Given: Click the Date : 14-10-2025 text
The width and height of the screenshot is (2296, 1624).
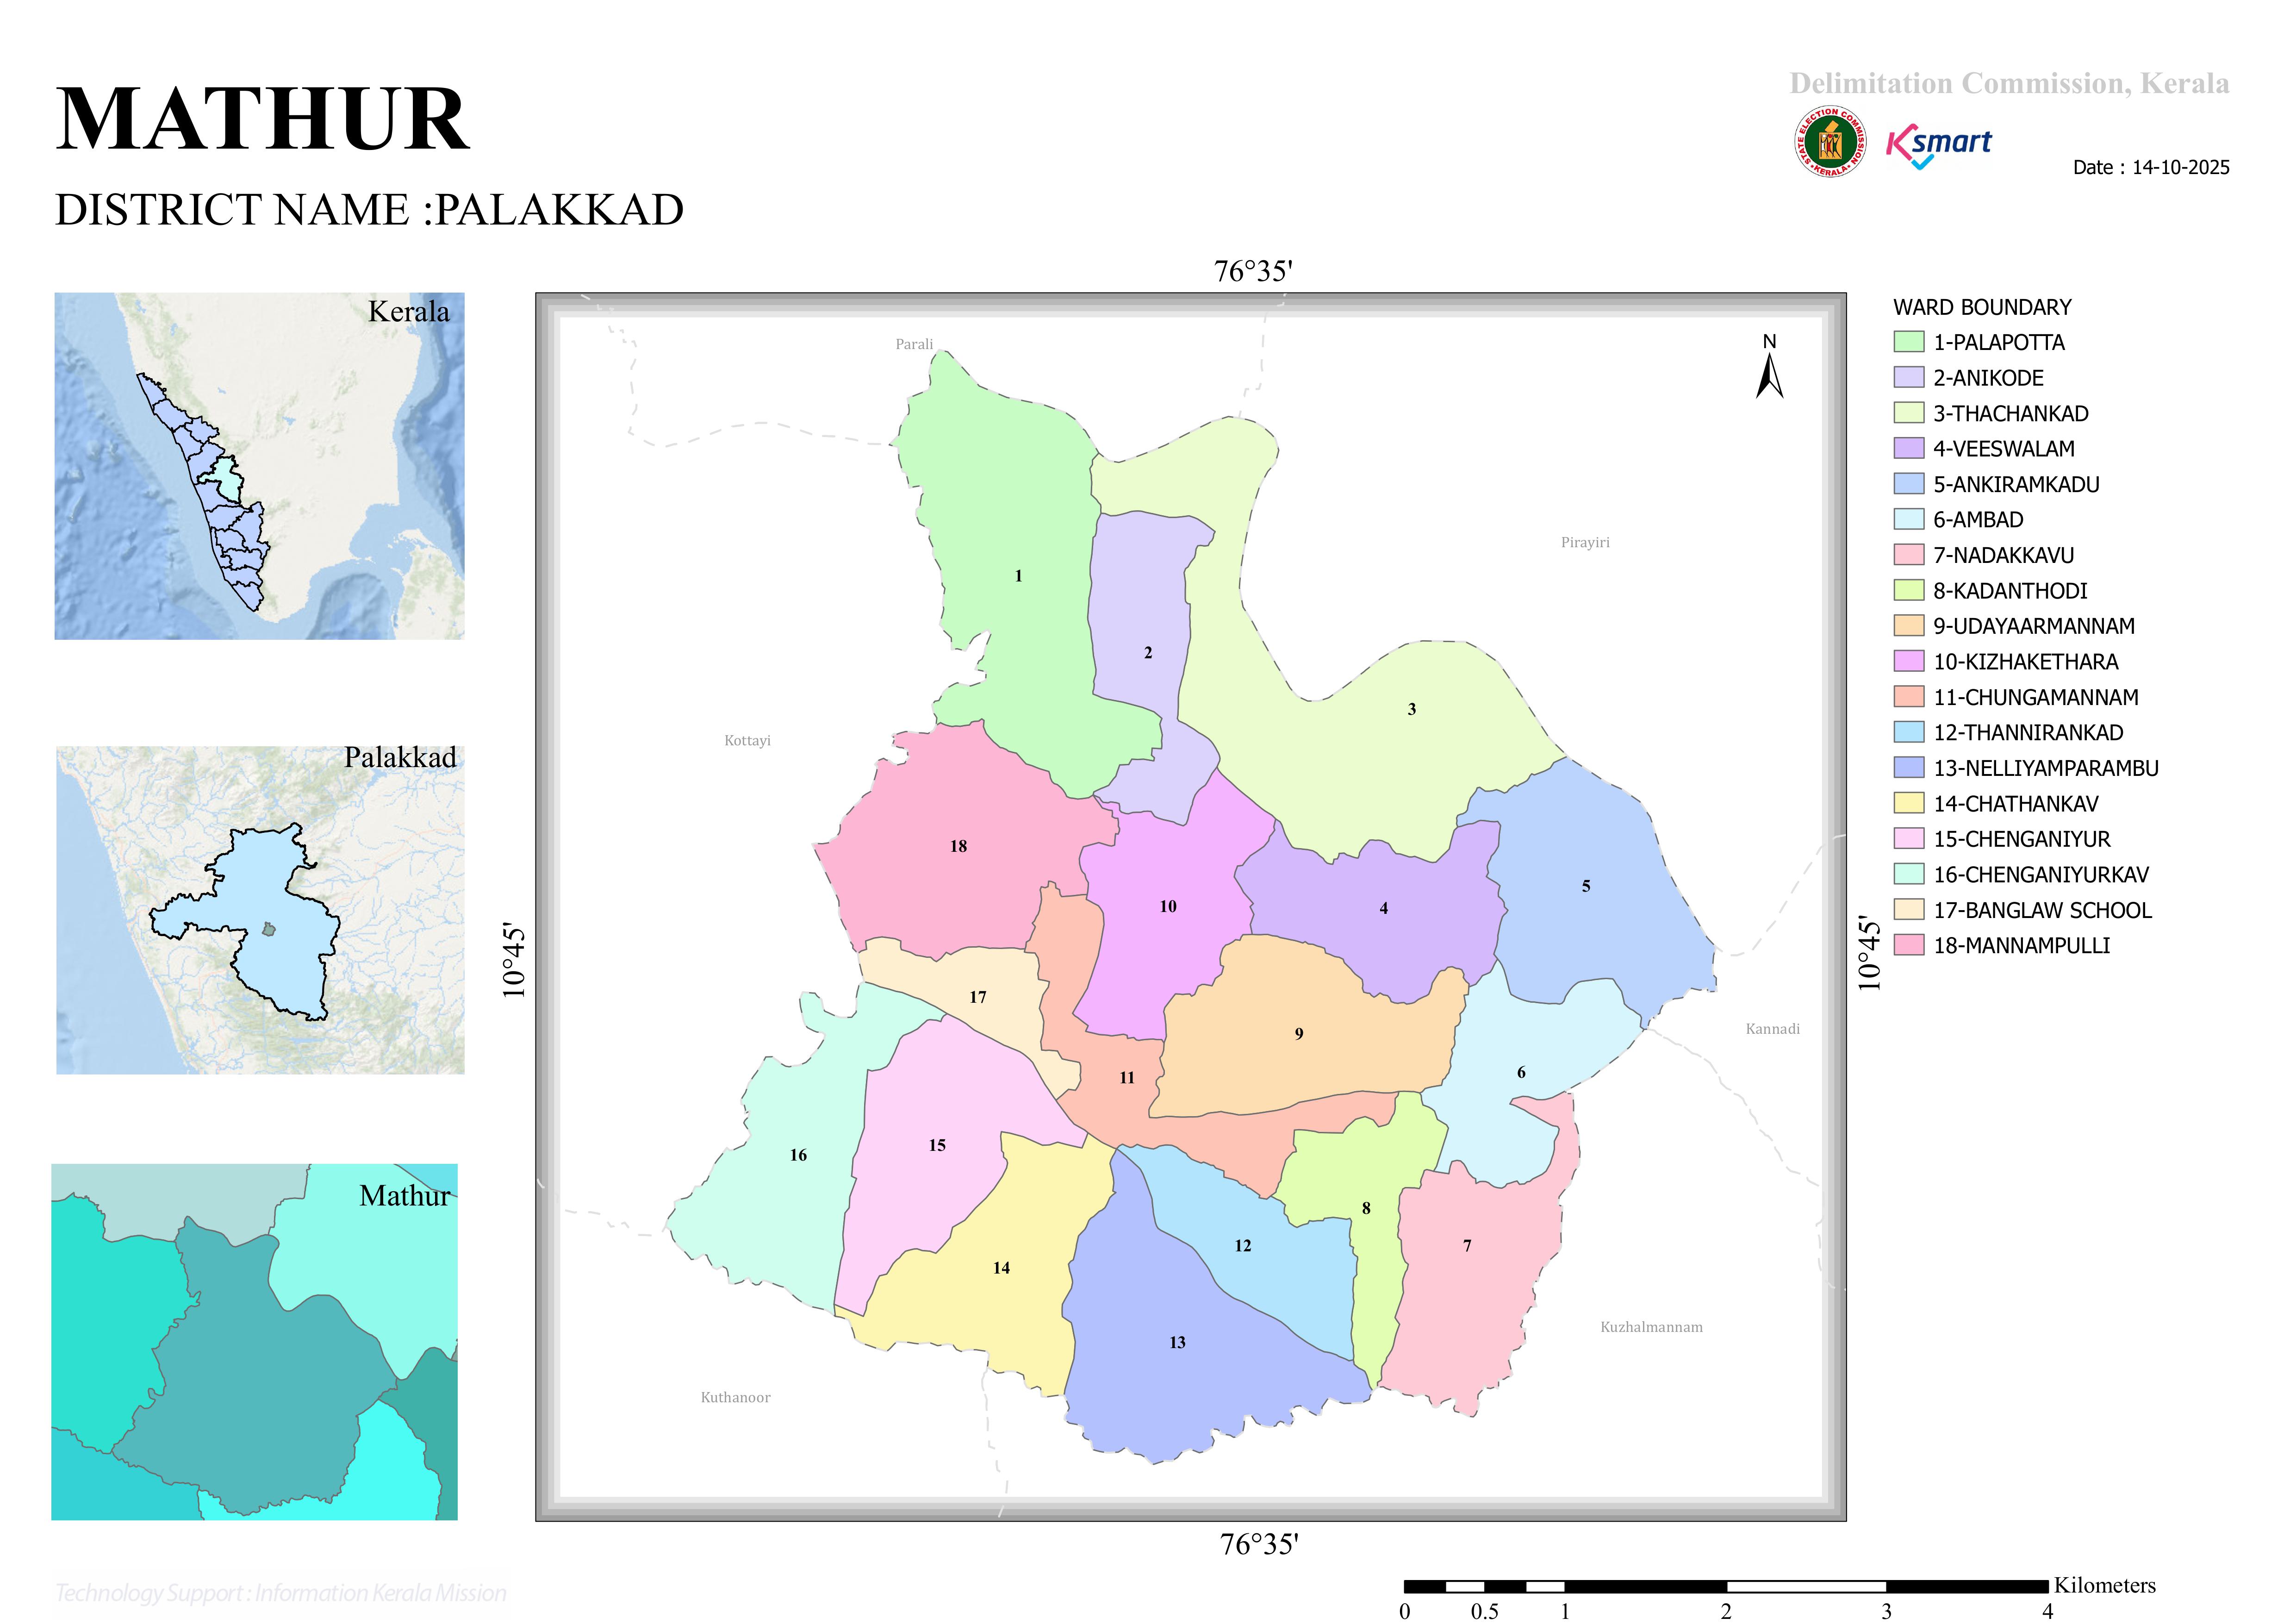Looking at the screenshot, I should tap(2151, 168).
